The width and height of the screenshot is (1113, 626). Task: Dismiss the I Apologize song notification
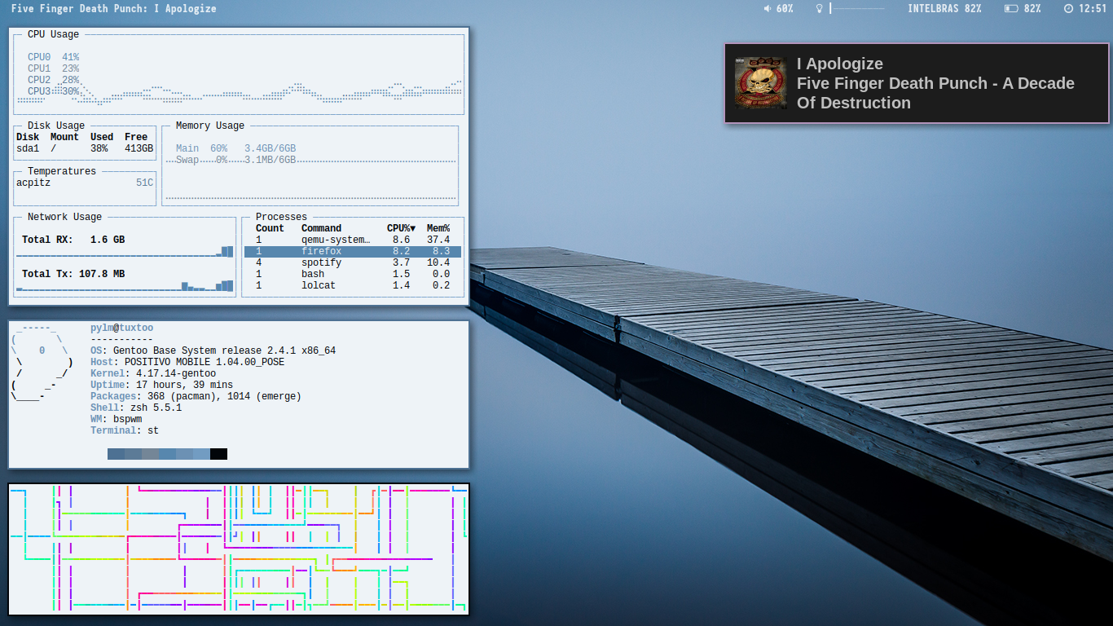[x=917, y=83]
